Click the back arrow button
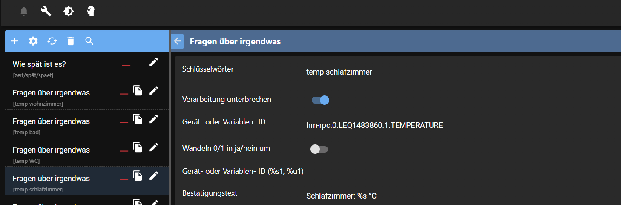The image size is (621, 205). tap(178, 41)
